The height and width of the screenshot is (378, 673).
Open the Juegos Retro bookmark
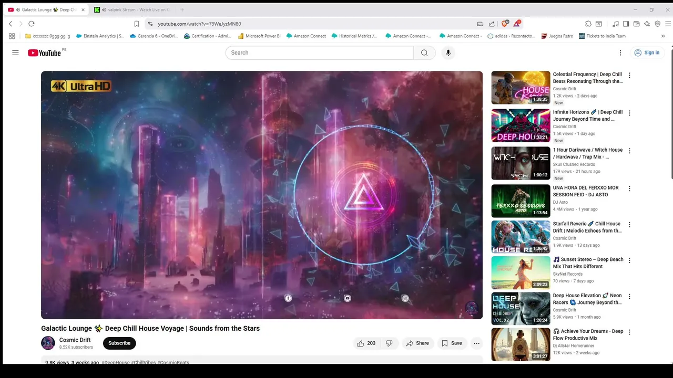[557, 36]
